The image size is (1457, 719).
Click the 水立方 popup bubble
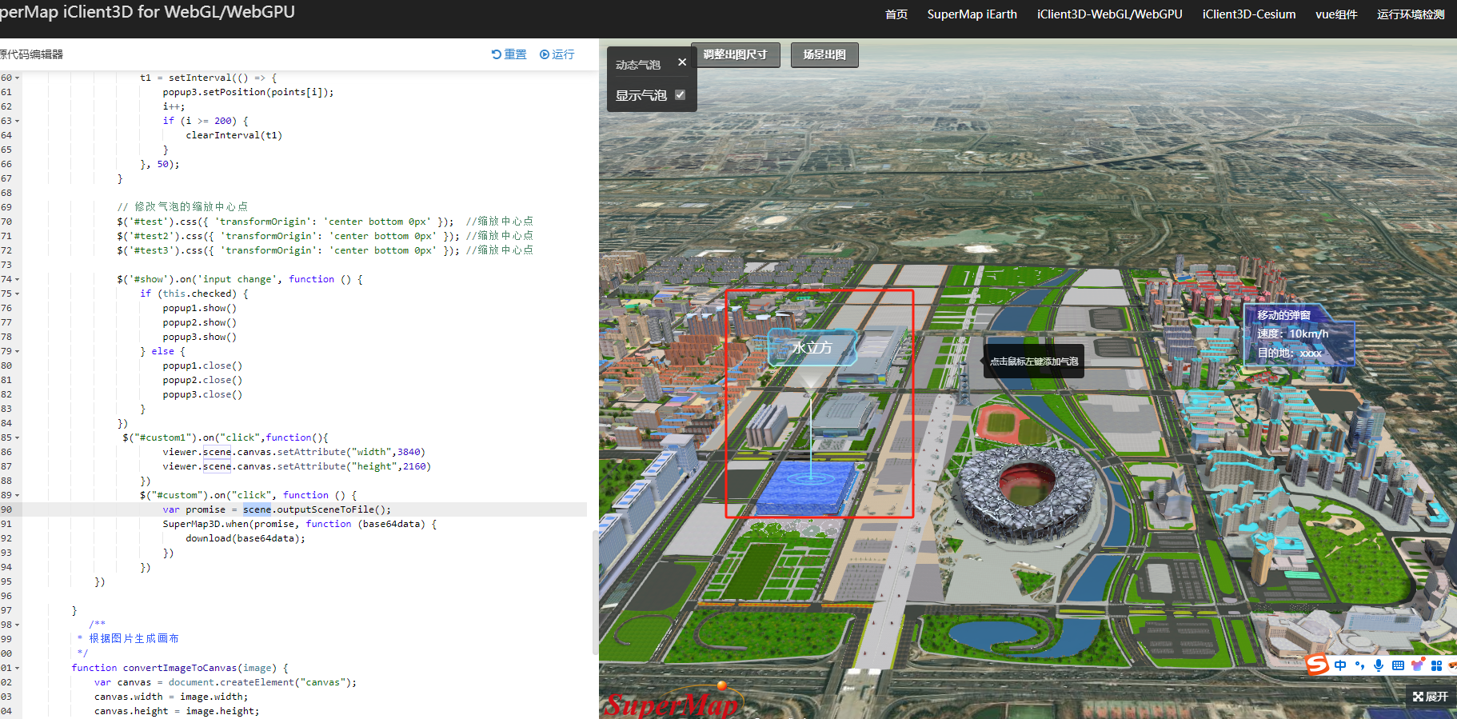pos(812,348)
